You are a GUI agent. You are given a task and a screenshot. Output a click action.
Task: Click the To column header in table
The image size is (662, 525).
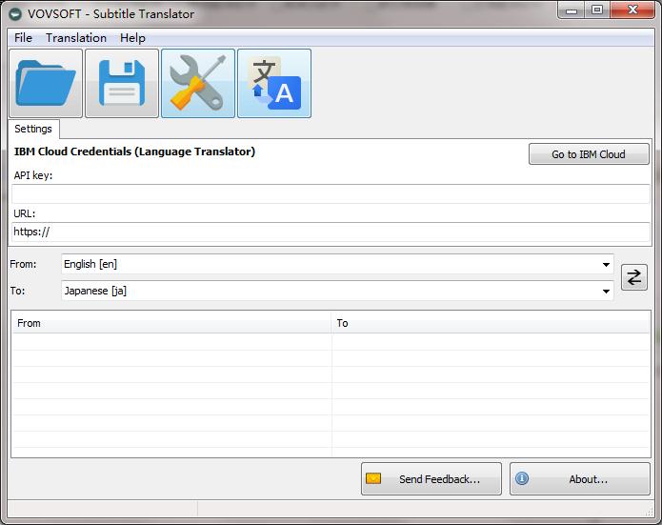coord(490,323)
